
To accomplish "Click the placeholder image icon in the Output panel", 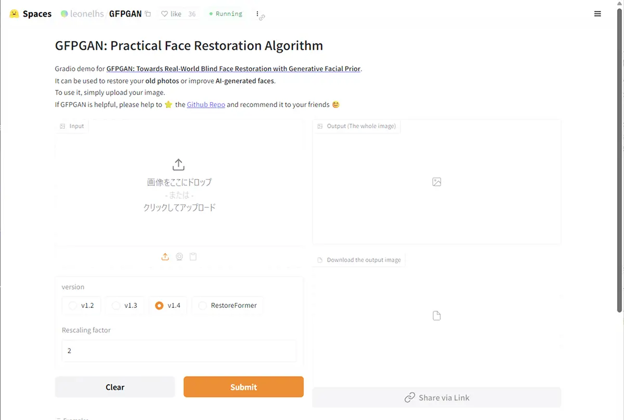I will (436, 181).
